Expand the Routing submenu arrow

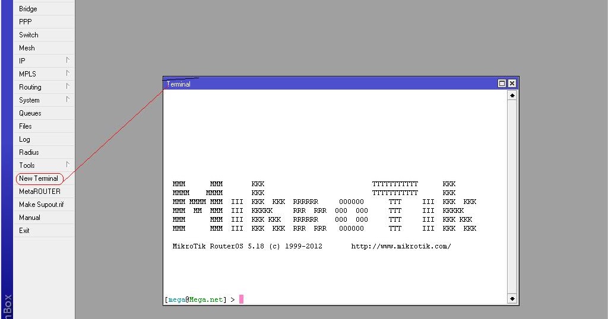(x=68, y=87)
